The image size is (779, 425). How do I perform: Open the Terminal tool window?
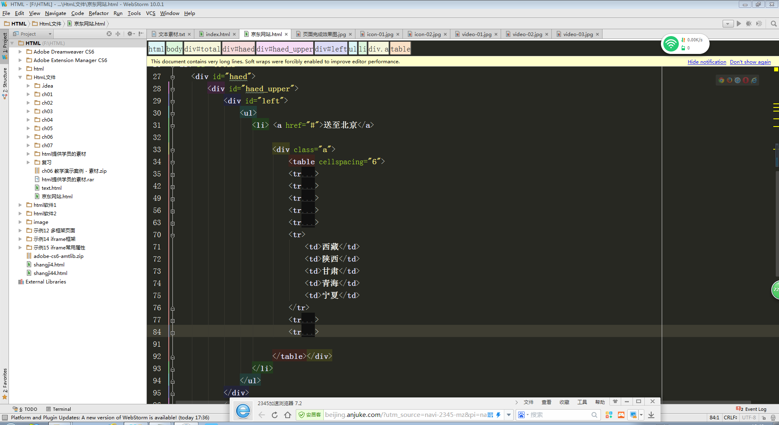pyautogui.click(x=58, y=409)
